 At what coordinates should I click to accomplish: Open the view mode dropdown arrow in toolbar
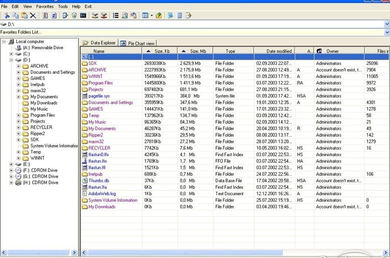click(151, 15)
